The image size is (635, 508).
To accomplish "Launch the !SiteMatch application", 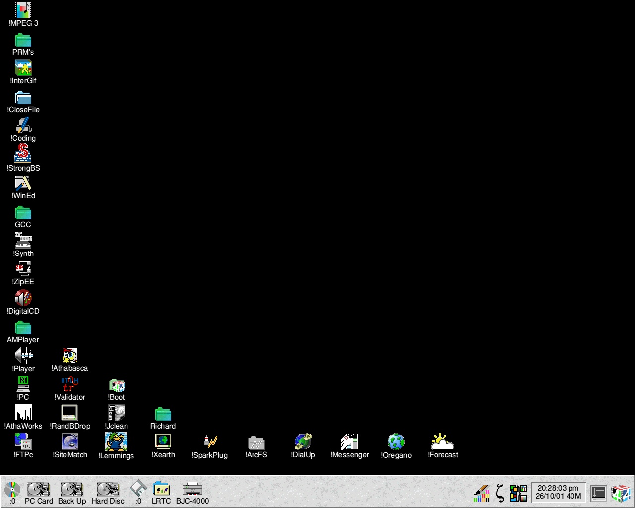I will (x=70, y=446).
